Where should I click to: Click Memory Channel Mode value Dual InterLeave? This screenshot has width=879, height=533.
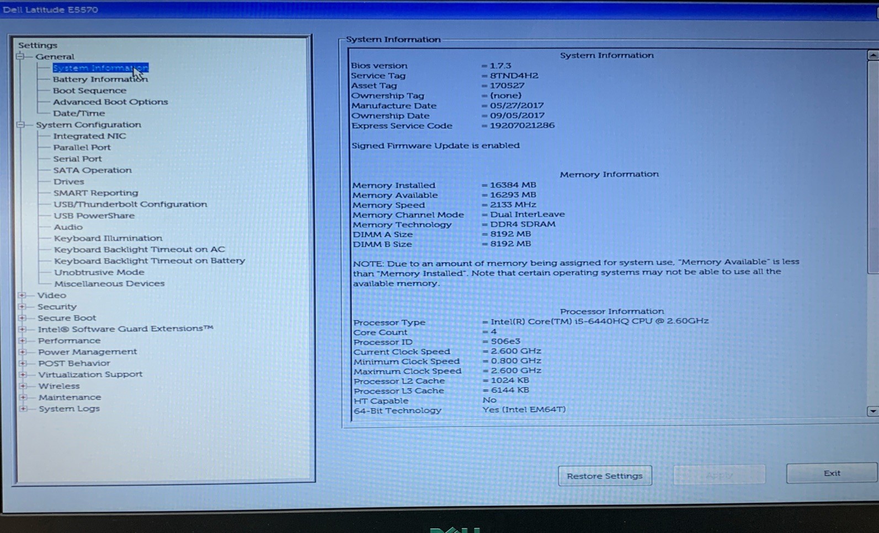coord(527,214)
